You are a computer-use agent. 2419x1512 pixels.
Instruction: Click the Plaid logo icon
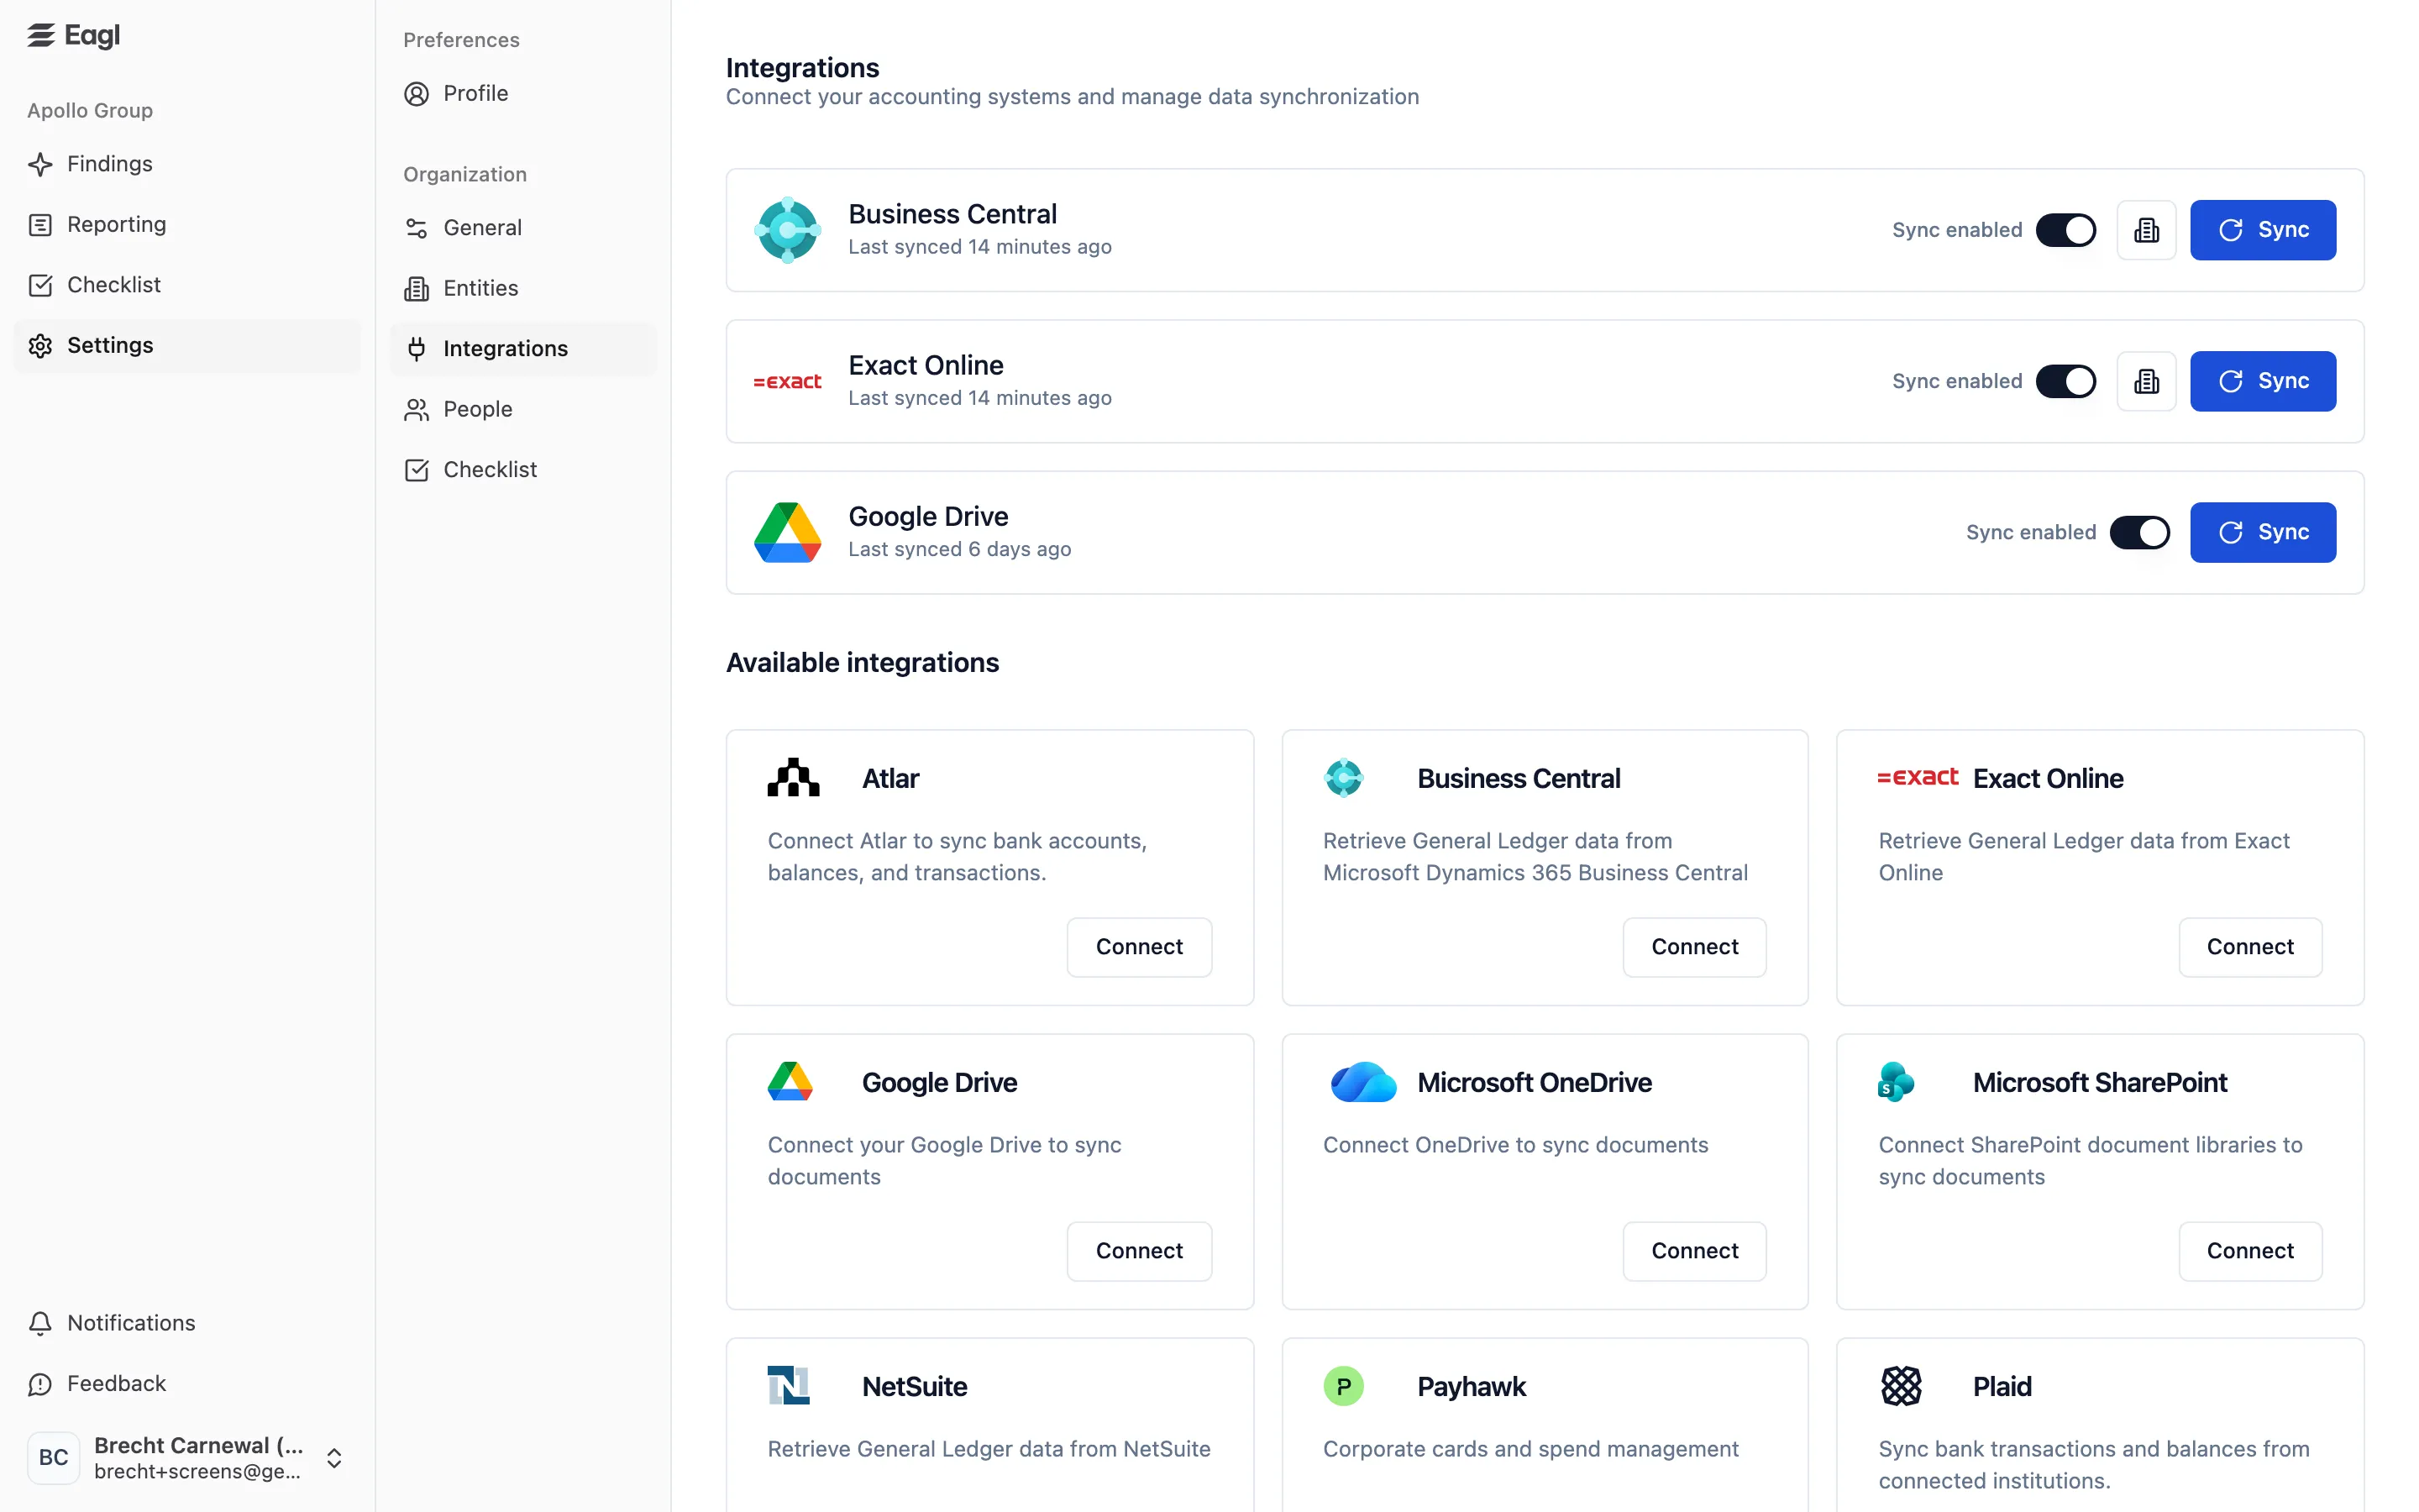tap(1902, 1386)
